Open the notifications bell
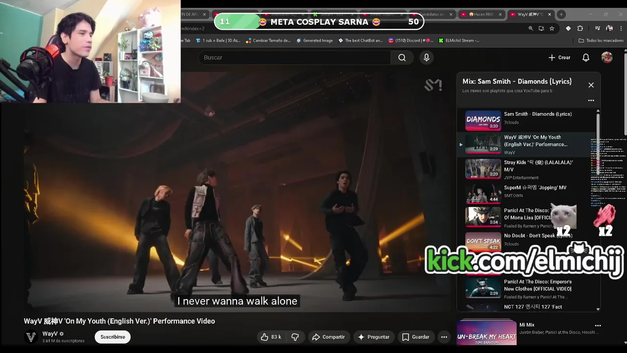Screen dimensions: 627x353 [x=585, y=58]
